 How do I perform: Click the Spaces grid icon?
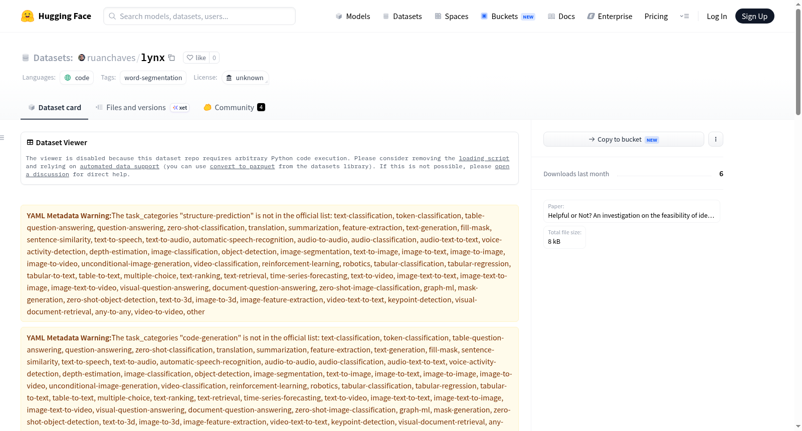[x=438, y=16]
